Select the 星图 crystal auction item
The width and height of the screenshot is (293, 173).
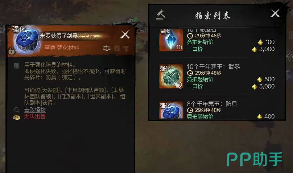171,40
